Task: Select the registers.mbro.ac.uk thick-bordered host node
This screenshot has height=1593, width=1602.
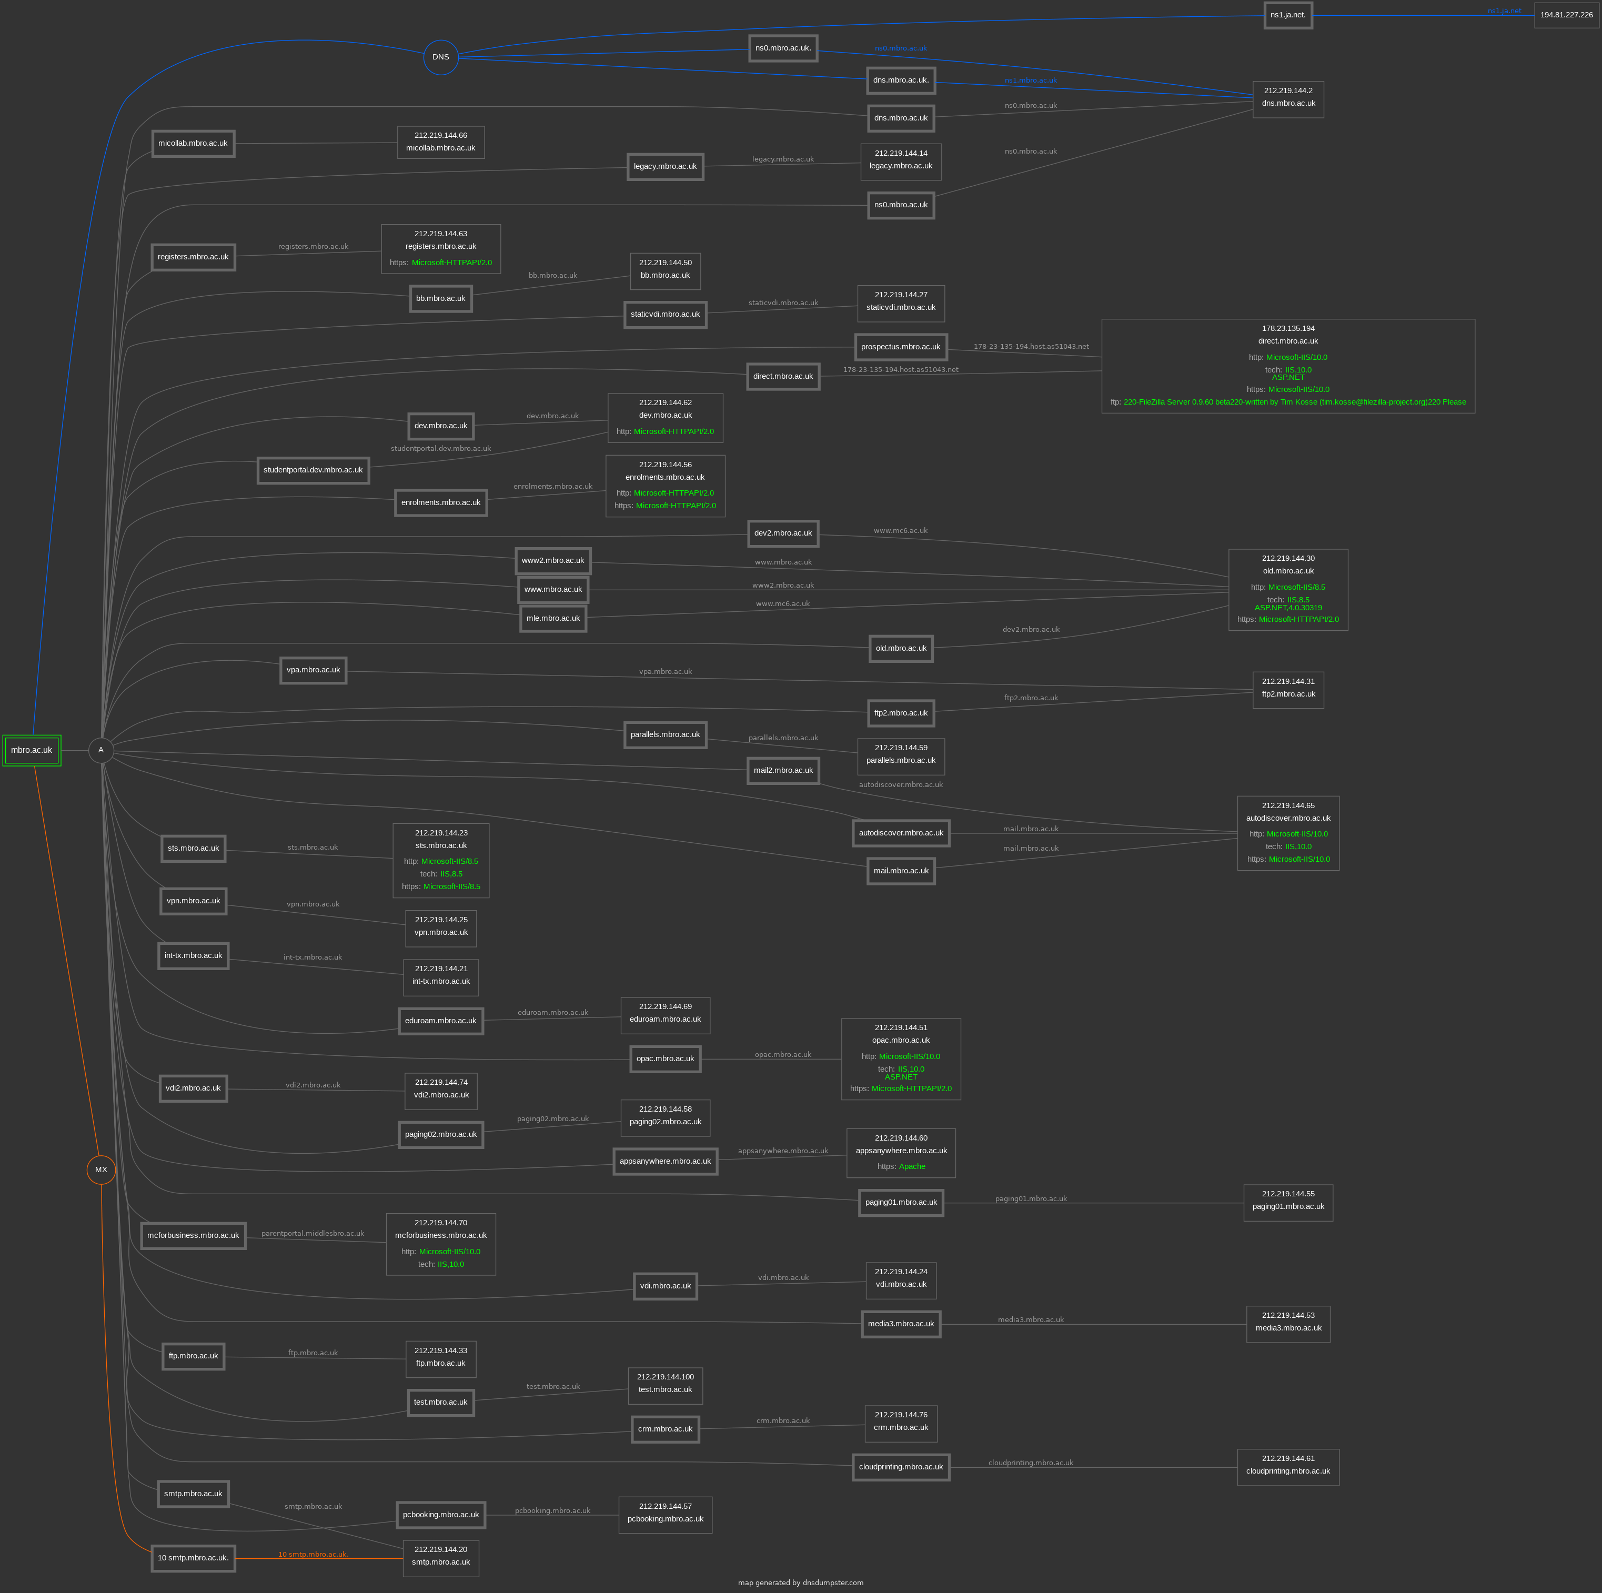Action: (x=193, y=257)
